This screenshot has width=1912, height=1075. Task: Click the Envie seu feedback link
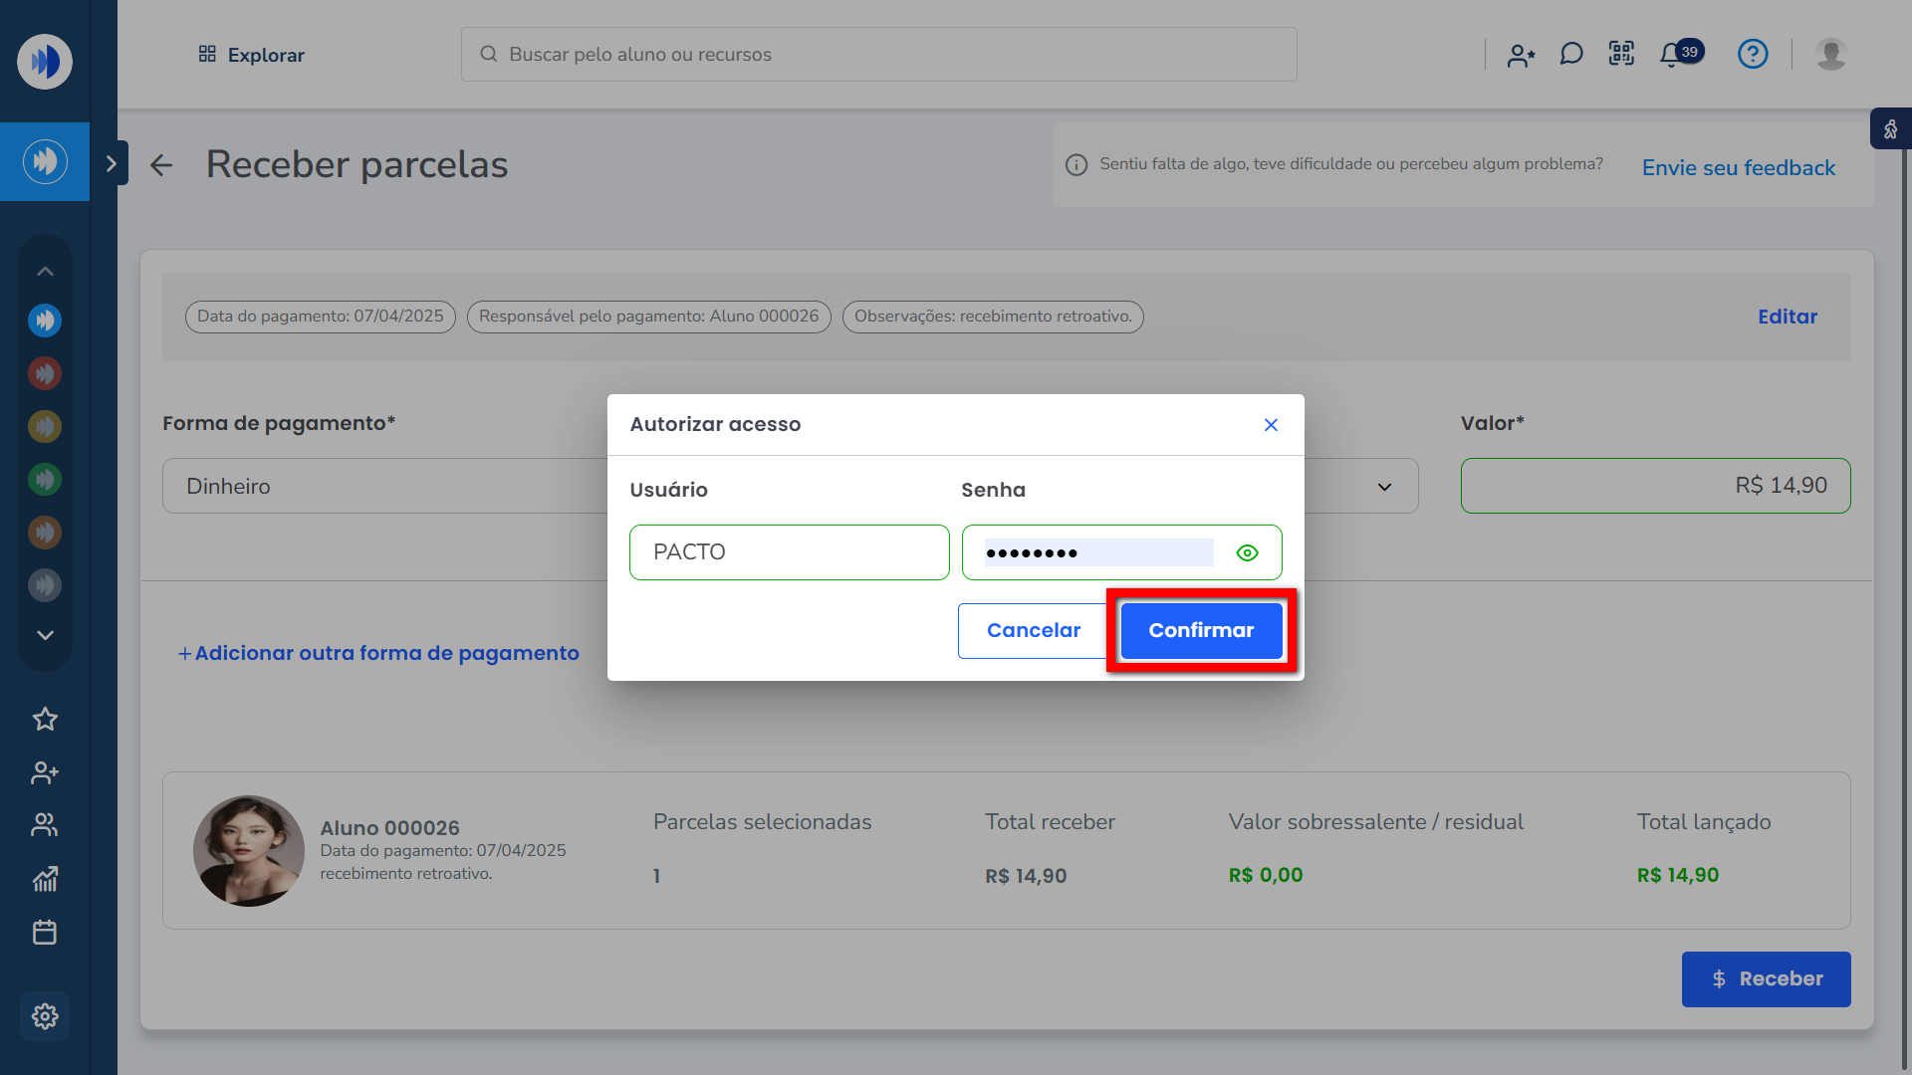click(1738, 167)
